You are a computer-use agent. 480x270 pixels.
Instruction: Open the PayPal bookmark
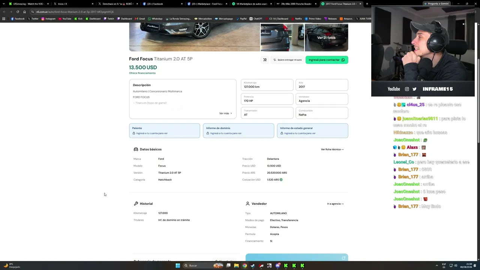click(x=241, y=19)
